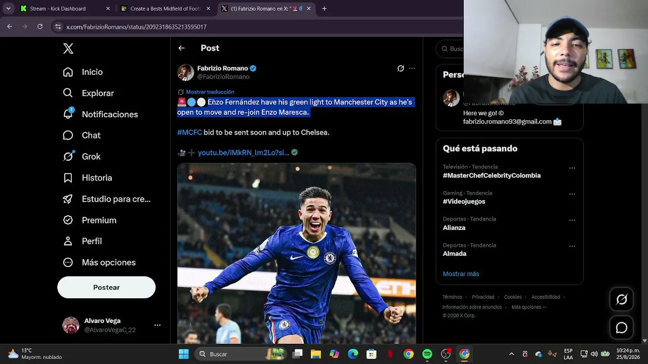Open a new browser tab
The image size is (648, 364).
click(x=325, y=9)
